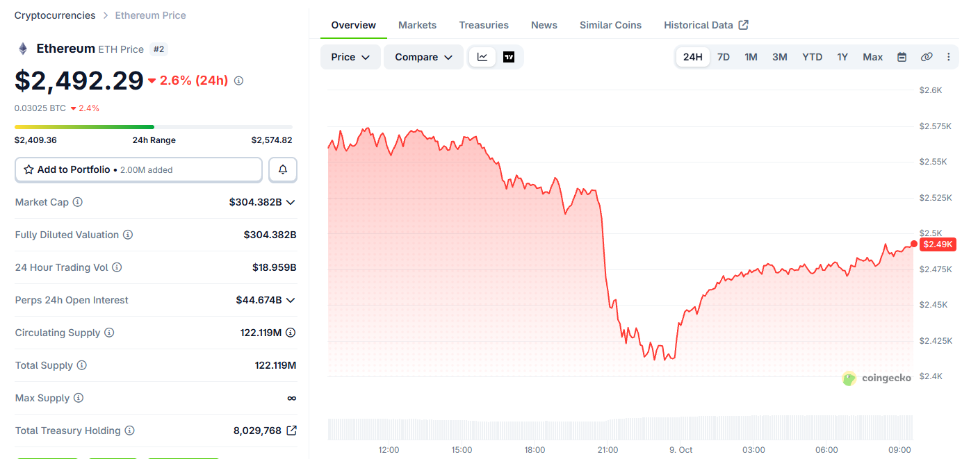Viewport: 962px width, 459px height.
Task: Open the Similar Coins tab
Action: tap(610, 25)
